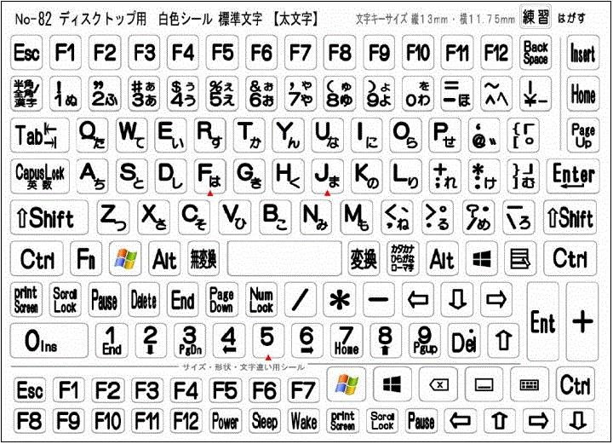
Task: Click the small keyboard icon sticker
Action: pos(530,385)
